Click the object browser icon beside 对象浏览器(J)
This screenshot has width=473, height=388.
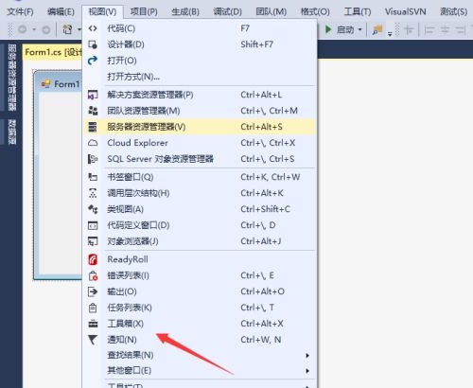click(93, 241)
